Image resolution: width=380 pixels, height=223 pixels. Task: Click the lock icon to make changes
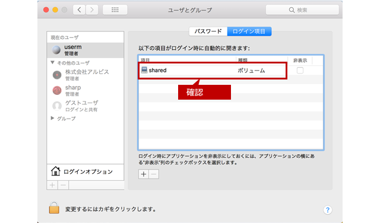tap(54, 208)
